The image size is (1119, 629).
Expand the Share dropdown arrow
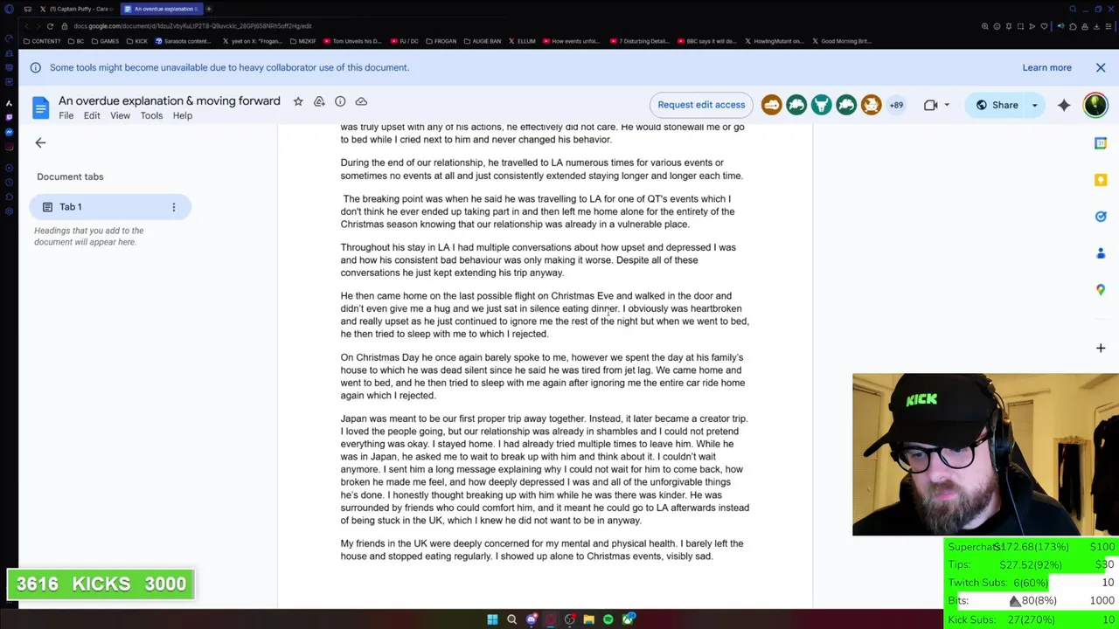[x=1035, y=105]
